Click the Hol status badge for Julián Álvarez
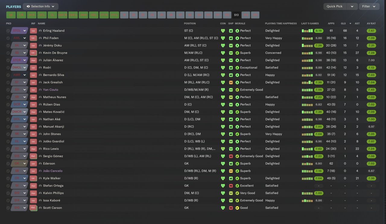 pyautogui.click(x=33, y=60)
